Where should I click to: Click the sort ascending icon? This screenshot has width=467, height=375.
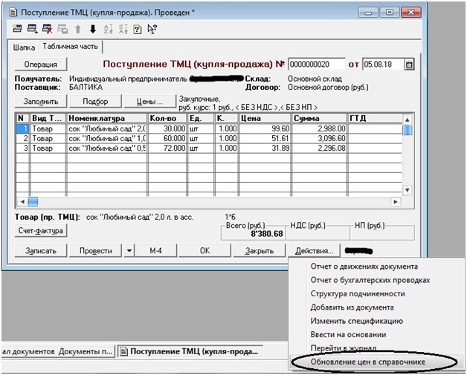[x=109, y=30]
